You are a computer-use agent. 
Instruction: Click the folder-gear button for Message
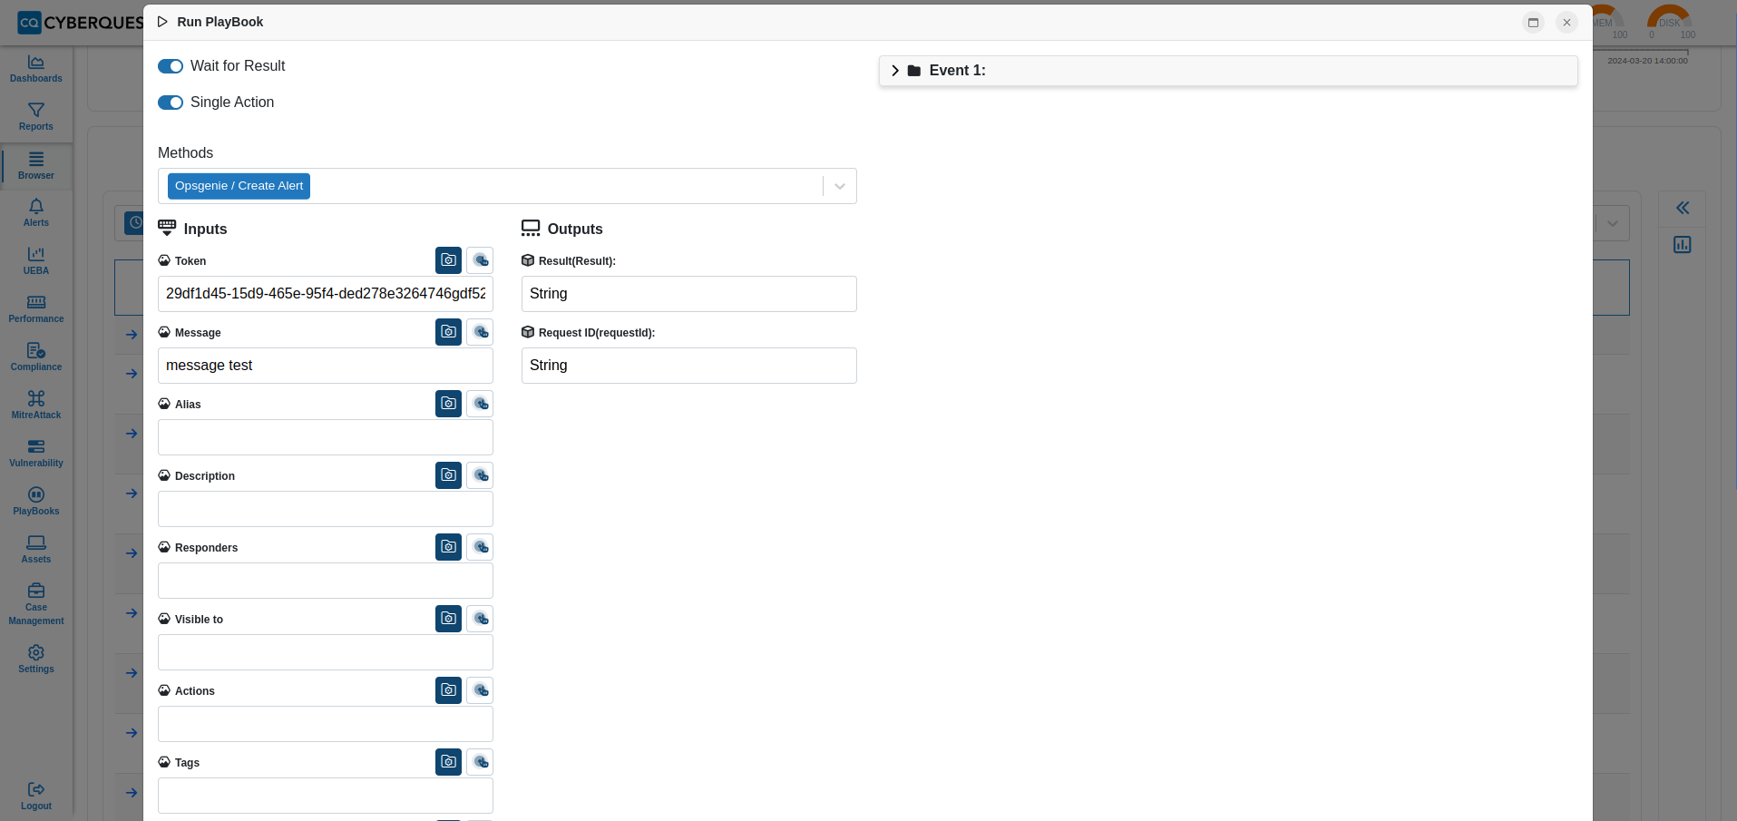click(448, 332)
